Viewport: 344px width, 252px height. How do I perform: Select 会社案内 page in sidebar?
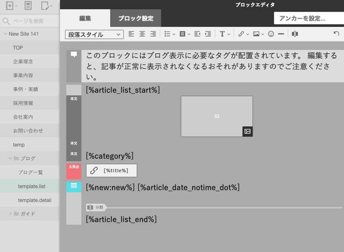click(x=30, y=117)
